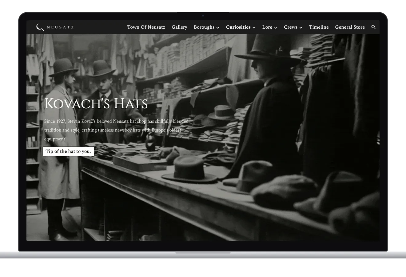406x277 pixels.
Task: Click the Curiosities menu label
Action: 238,27
